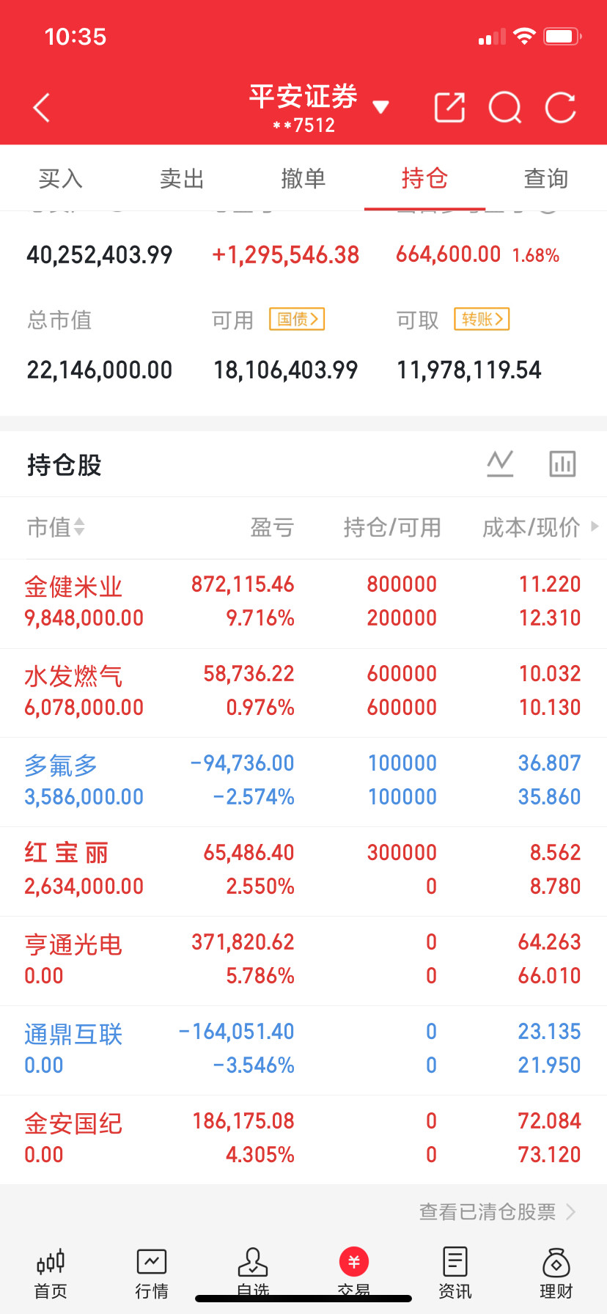Tap account number **7512

303,125
